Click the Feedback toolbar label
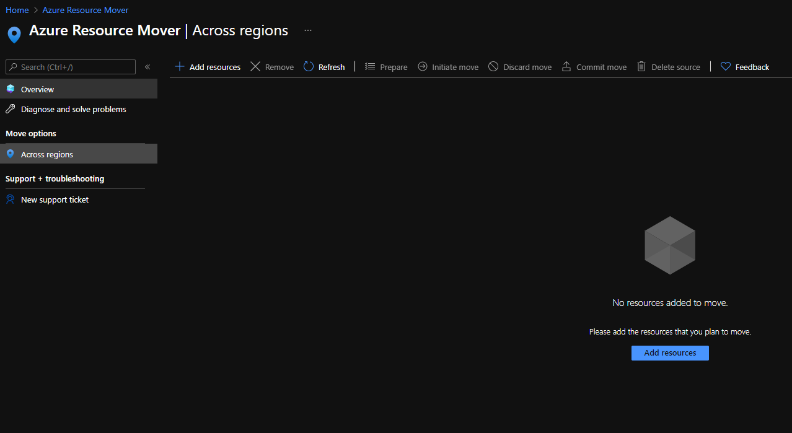Screen dimensions: 792x433 pos(752,67)
